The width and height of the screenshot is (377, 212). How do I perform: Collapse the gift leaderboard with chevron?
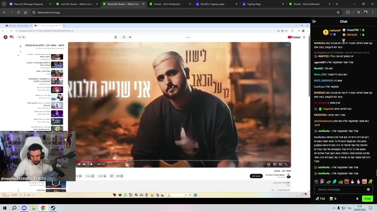[343, 40]
